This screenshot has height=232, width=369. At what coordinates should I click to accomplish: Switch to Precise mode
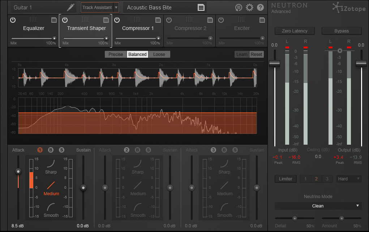pos(116,54)
